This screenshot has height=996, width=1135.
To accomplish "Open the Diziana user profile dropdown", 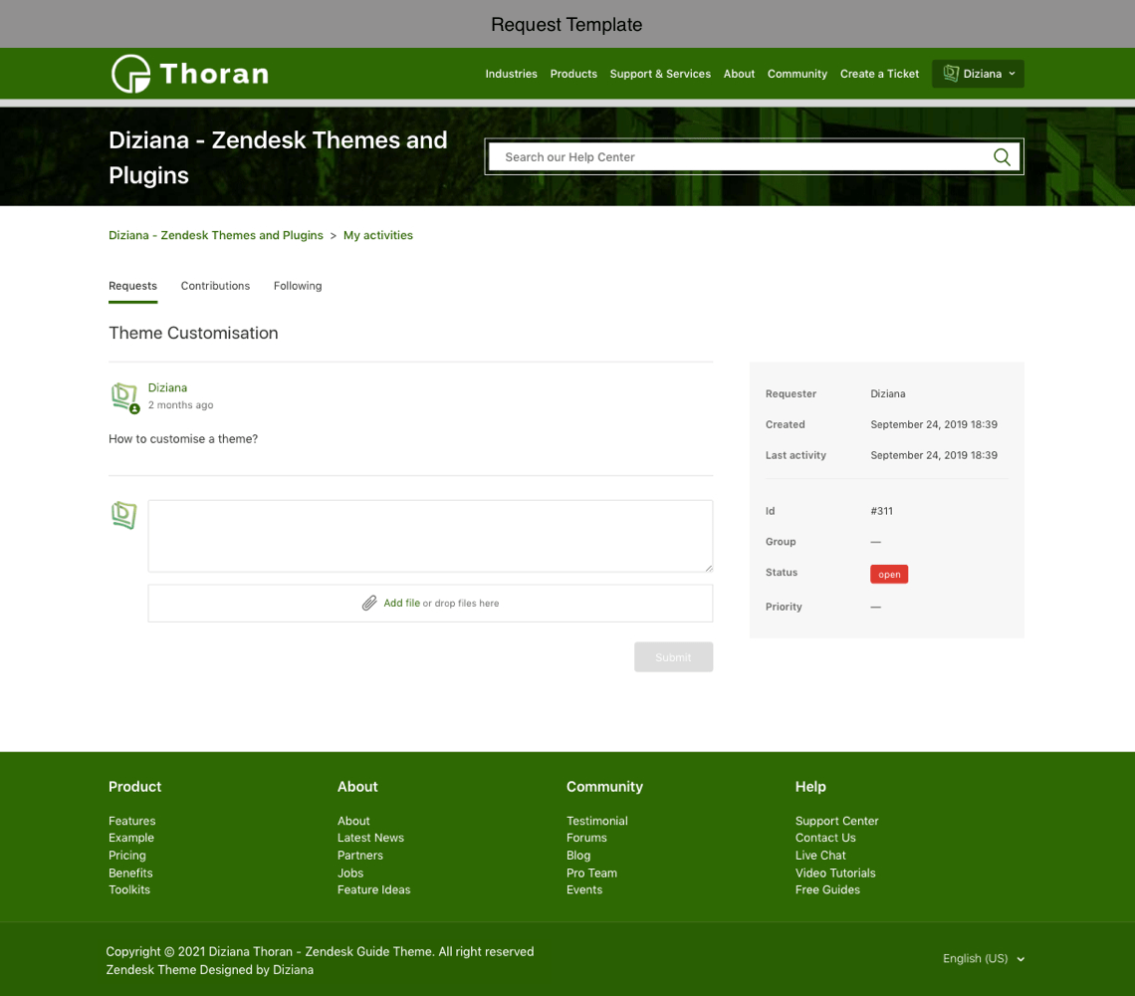I will coord(979,74).
